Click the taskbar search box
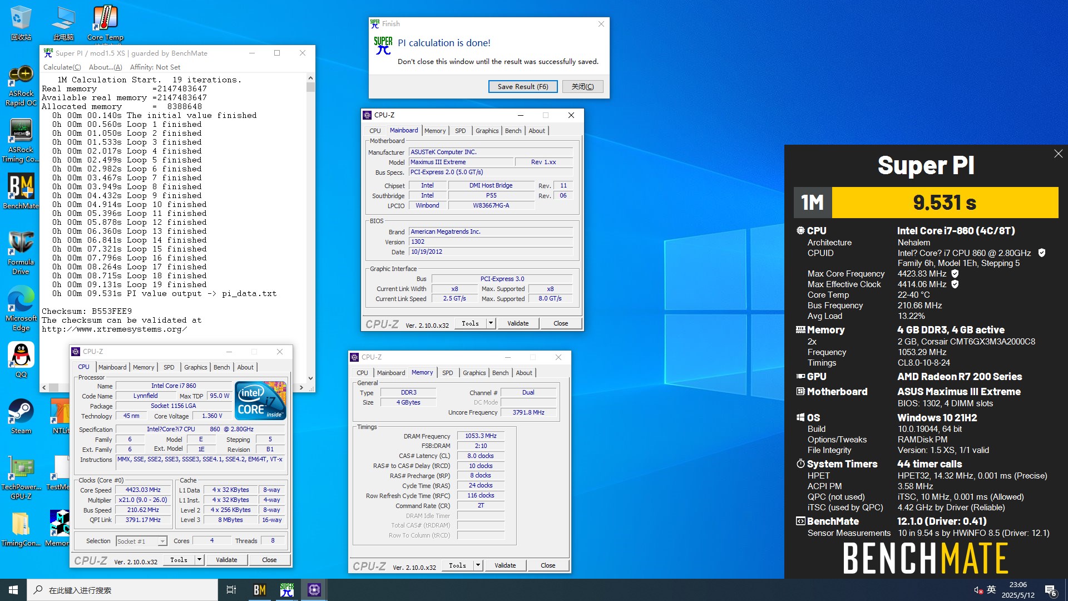1068x601 pixels. tap(122, 590)
